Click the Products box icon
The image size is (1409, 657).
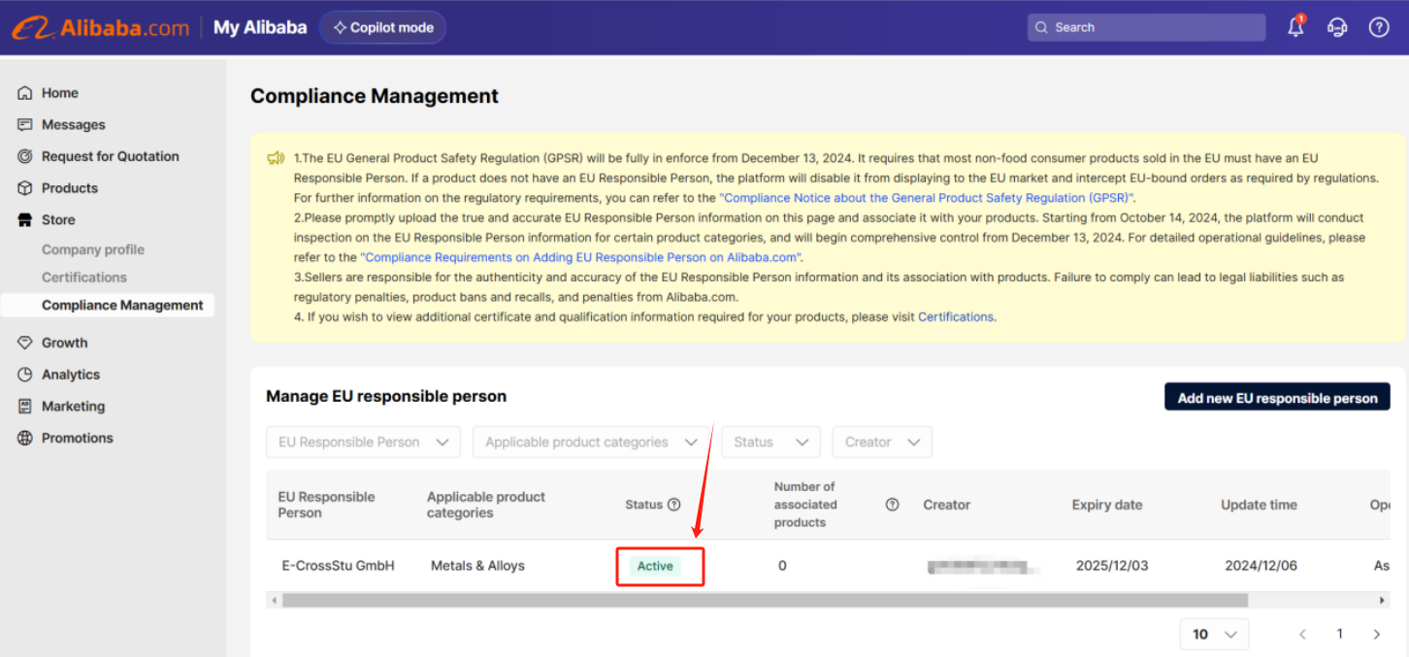point(25,188)
